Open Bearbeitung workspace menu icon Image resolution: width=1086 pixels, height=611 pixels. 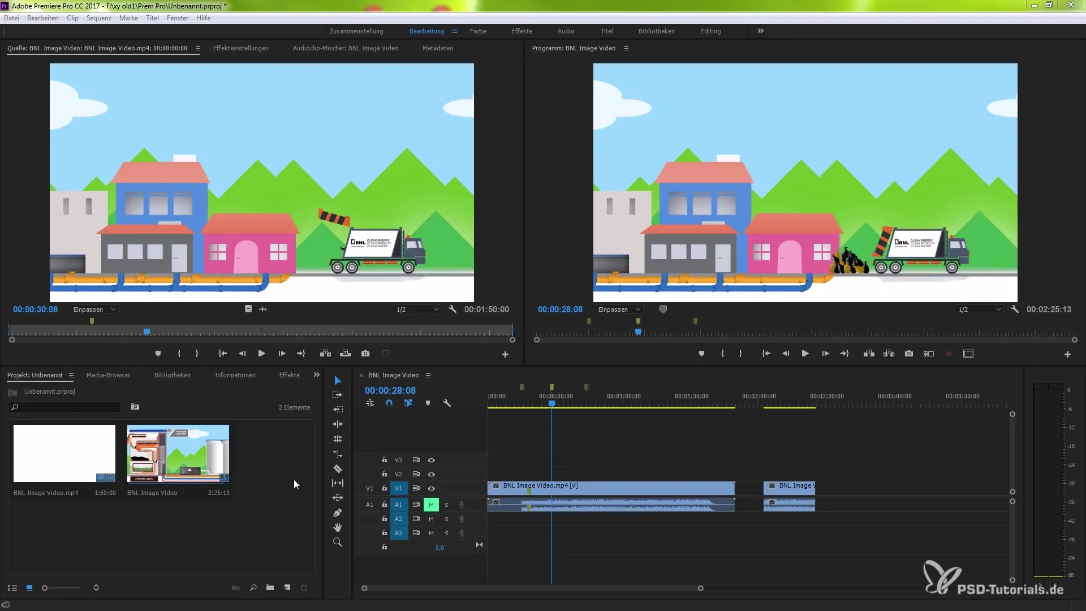click(x=454, y=31)
